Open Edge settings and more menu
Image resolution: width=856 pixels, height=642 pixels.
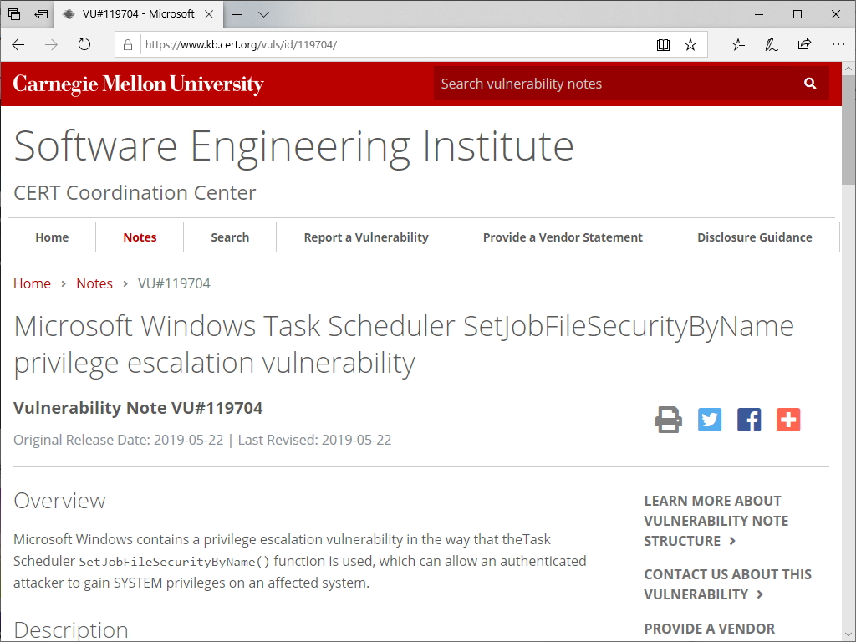tap(838, 45)
